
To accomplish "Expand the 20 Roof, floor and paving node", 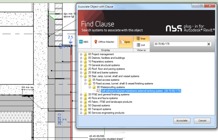I will tap(81, 69).
